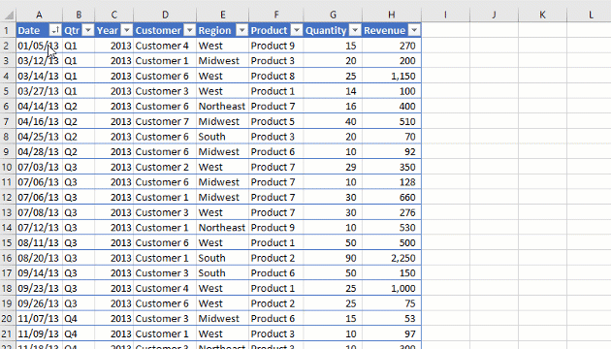Select Q4 cell in row 20
The image size is (611, 349).
(x=79, y=319)
